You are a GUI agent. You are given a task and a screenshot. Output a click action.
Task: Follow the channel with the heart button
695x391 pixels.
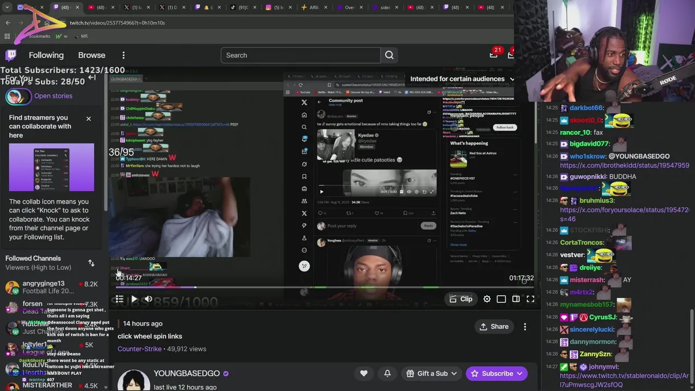364,374
